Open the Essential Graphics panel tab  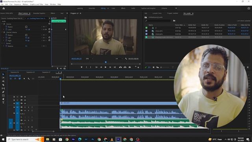coord(39,13)
